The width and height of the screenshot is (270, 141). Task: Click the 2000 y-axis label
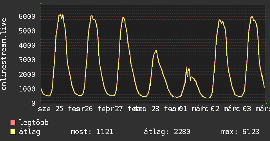coord(27,74)
